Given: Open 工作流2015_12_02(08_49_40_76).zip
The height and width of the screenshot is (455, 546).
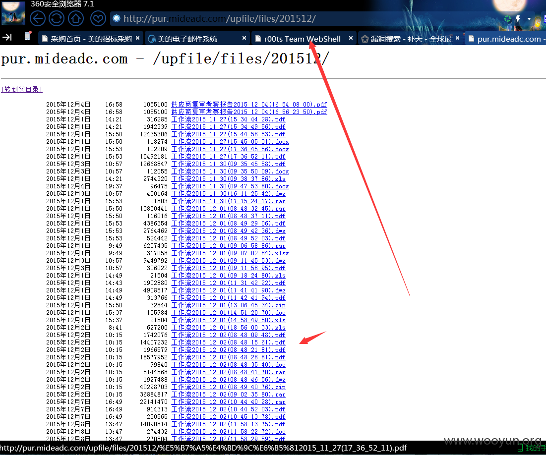Looking at the screenshot, I should [228, 387].
